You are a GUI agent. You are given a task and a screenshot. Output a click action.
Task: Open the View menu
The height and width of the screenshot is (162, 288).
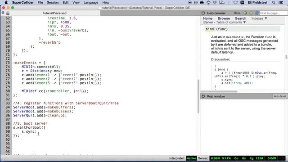(x=76, y=2)
